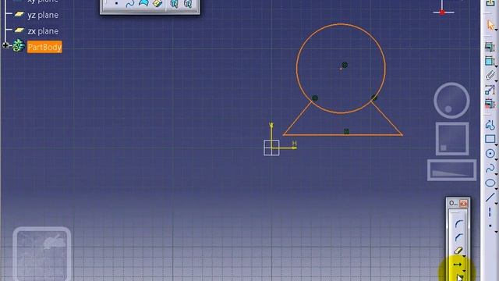Click the compass red point at top right
Image resolution: width=499 pixels, height=281 pixels.
pyautogui.click(x=442, y=12)
